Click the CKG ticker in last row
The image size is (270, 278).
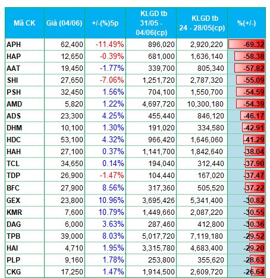(14, 271)
